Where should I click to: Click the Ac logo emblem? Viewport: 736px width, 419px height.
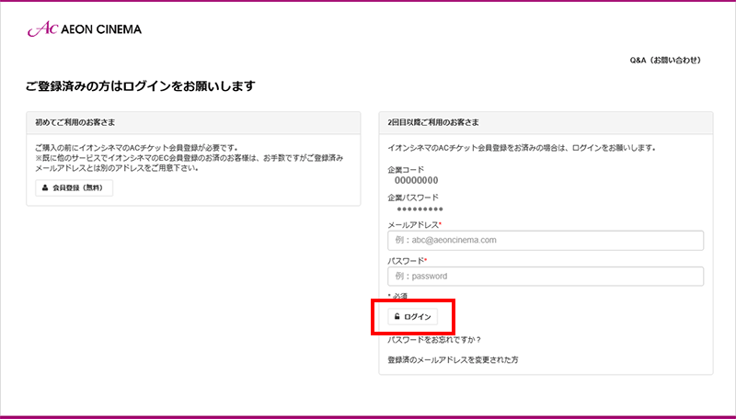point(41,29)
